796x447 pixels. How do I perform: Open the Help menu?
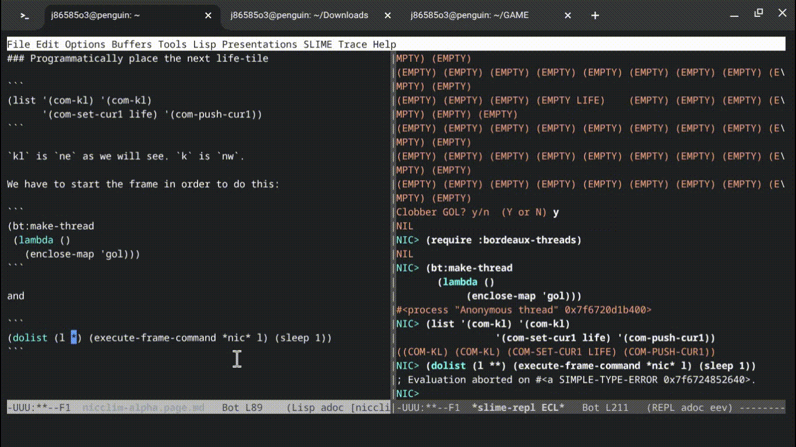click(x=385, y=44)
